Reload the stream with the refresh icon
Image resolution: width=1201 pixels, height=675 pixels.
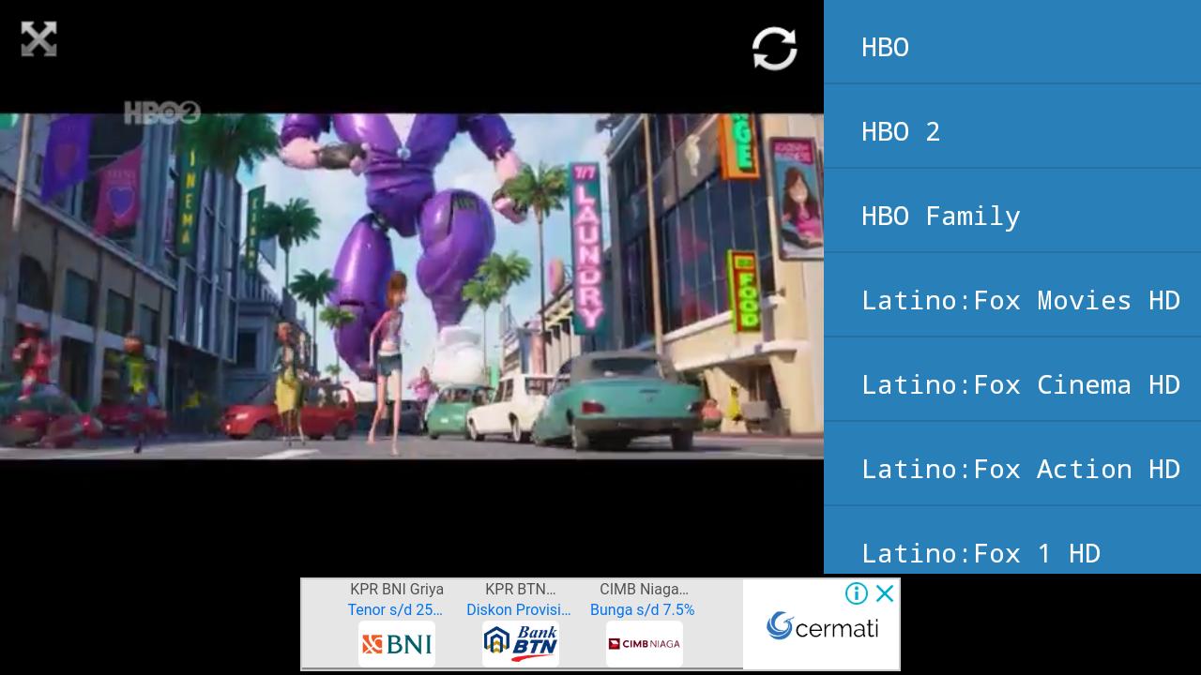click(x=774, y=48)
